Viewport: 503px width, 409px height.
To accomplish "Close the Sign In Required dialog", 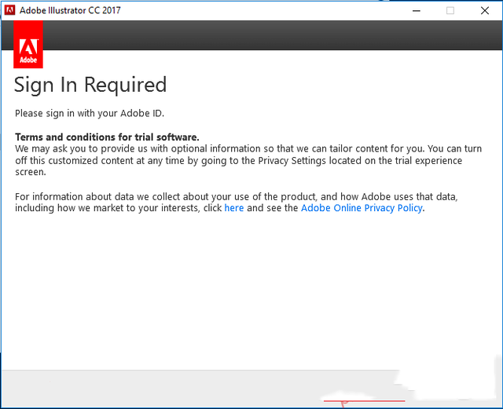I will [485, 10].
